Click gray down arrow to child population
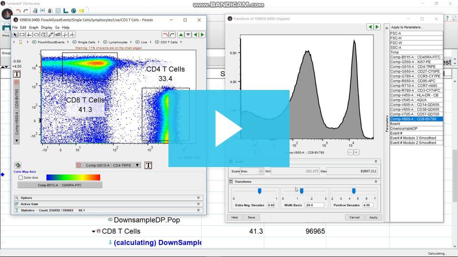Screen dimensions: 458x257 pos(188,35)
